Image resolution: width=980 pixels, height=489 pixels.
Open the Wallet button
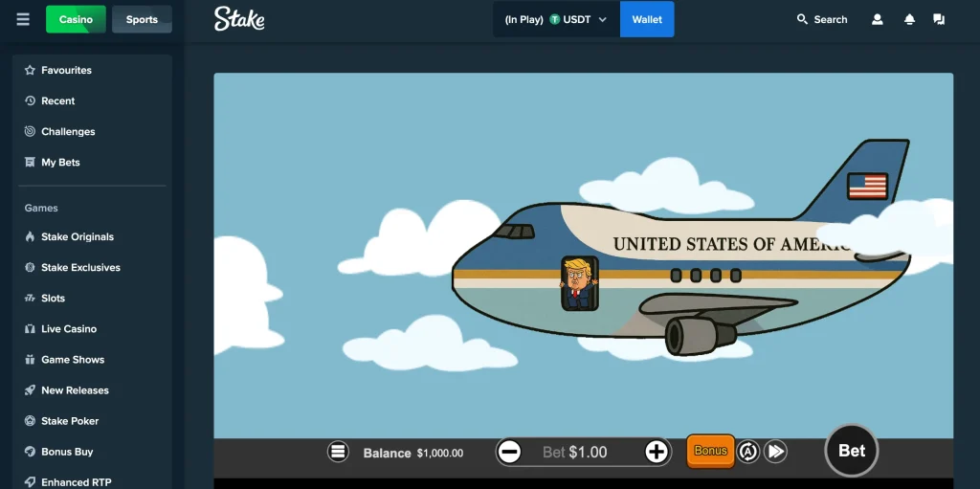pos(647,19)
